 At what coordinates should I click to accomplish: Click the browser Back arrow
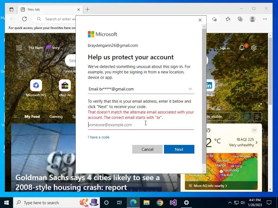12,19
